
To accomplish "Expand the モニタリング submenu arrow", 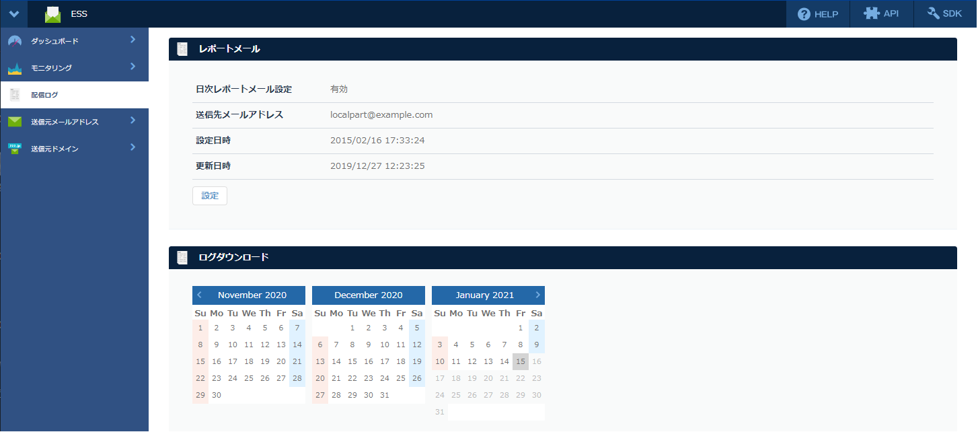I will [133, 67].
